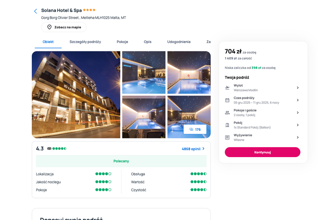Expand Wyżywienie row chevron
Viewport: 318px width, 220px height.
pyautogui.click(x=298, y=137)
